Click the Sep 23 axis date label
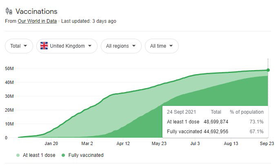The width and height of the screenshot is (280, 165). [x=267, y=143]
